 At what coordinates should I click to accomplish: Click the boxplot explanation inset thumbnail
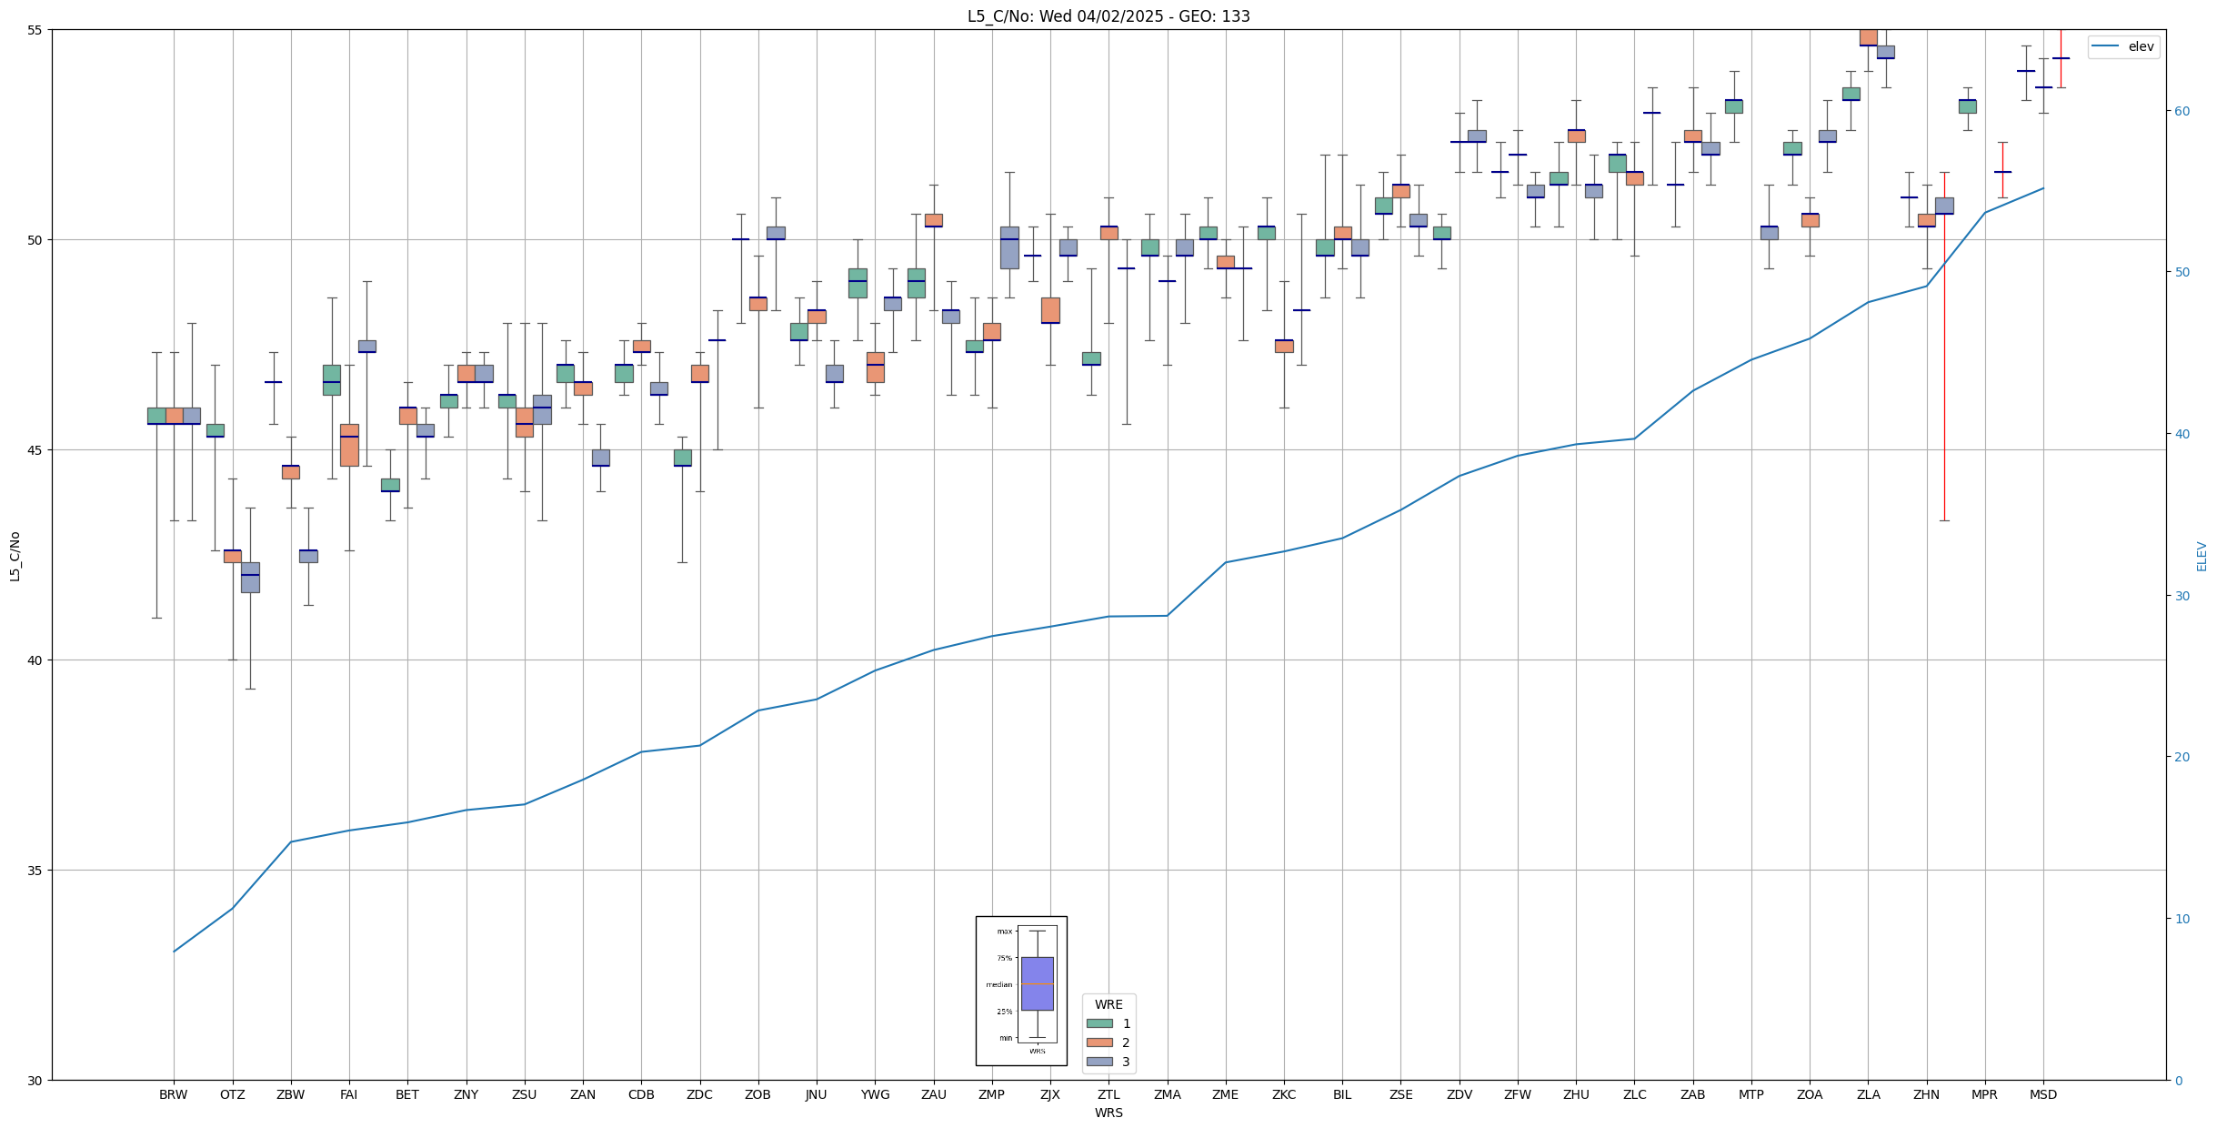coord(1021,990)
